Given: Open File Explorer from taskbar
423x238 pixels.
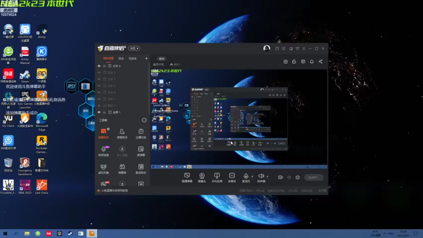Looking at the screenshot, I should pos(27,234).
